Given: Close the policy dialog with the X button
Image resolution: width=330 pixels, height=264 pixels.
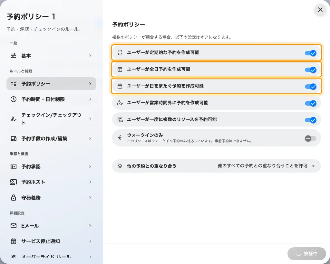Looking at the screenshot, I should click(x=320, y=10).
